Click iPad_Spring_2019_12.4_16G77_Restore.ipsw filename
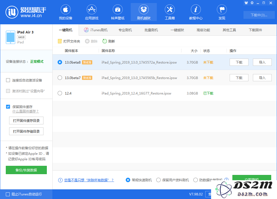 (136, 93)
